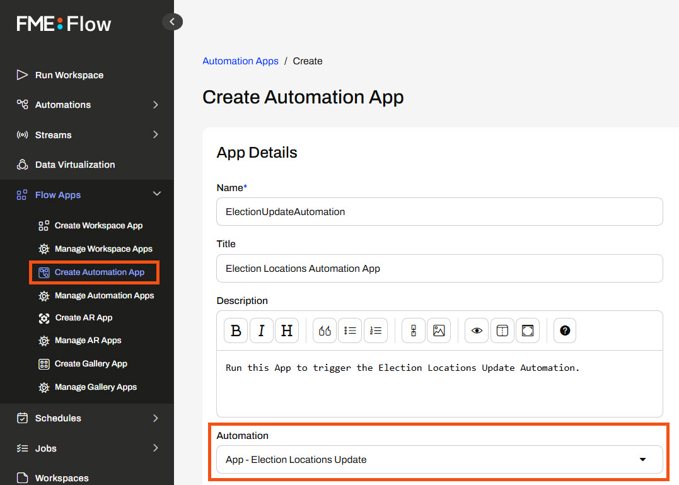
Task: Expand the Schedules chevron
Action: 156,418
